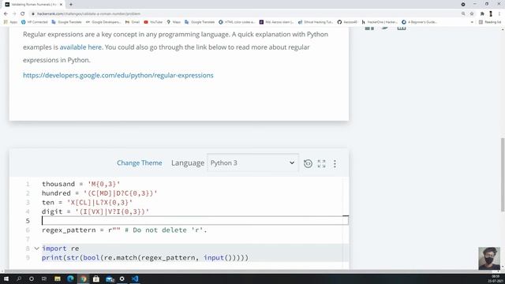
Task: Open the Windows Start menu
Action: (x=6, y=278)
